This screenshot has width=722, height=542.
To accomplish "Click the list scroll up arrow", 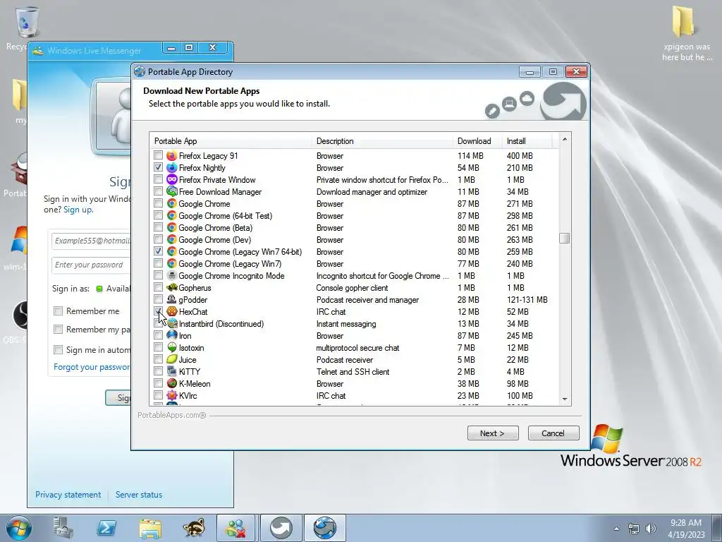I will (x=565, y=139).
